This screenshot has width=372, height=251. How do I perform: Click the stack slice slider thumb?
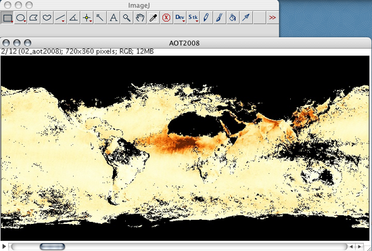[x=52, y=246]
